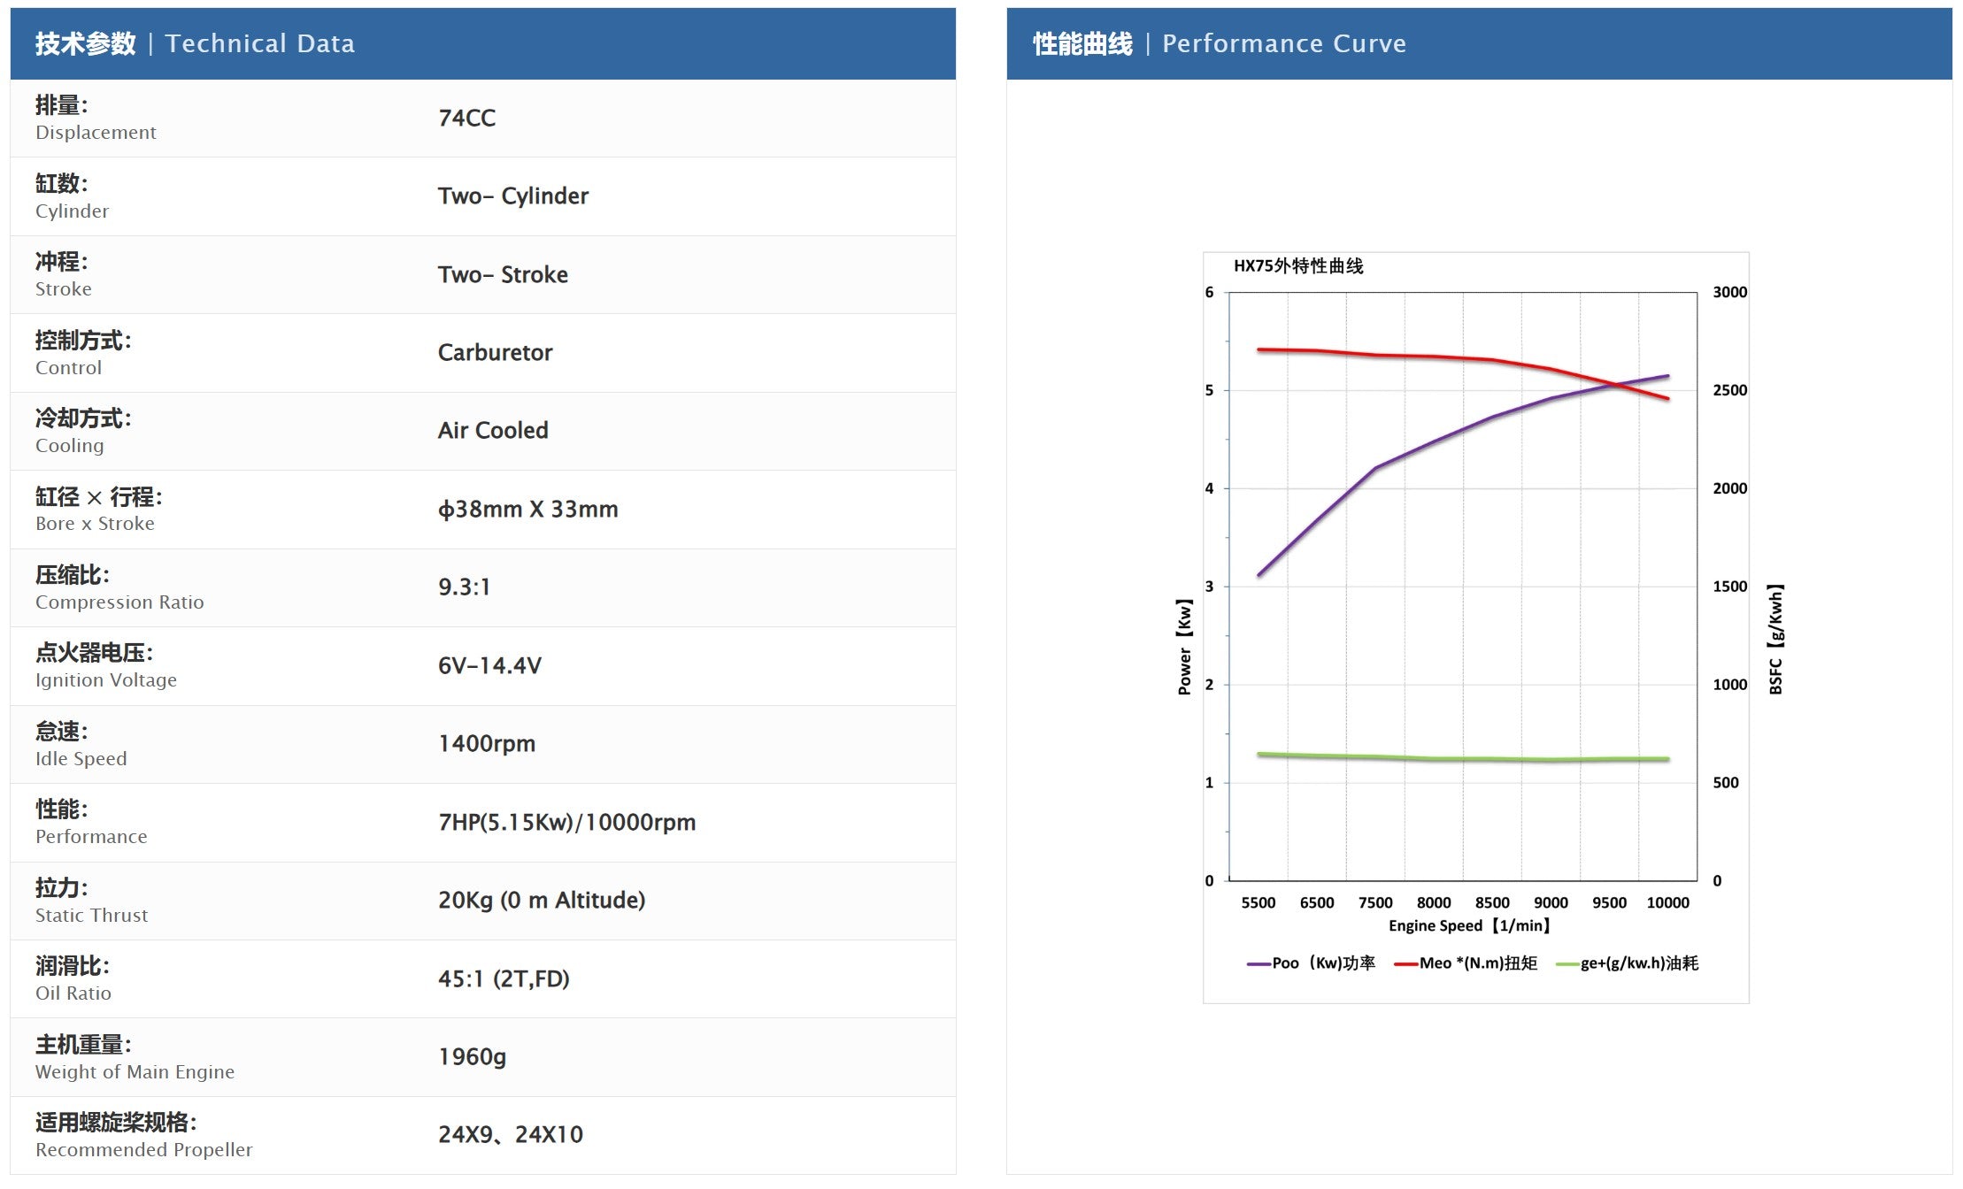Screen dimensions: 1963x1189
Task: Click the 1960g engine weight value
Action: click(x=472, y=1056)
